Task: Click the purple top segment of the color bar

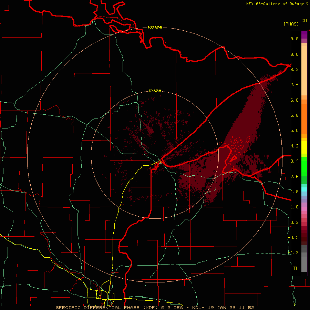Action: click(x=304, y=34)
